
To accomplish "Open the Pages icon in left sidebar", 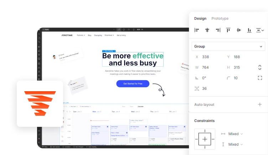I will [x=39, y=38].
